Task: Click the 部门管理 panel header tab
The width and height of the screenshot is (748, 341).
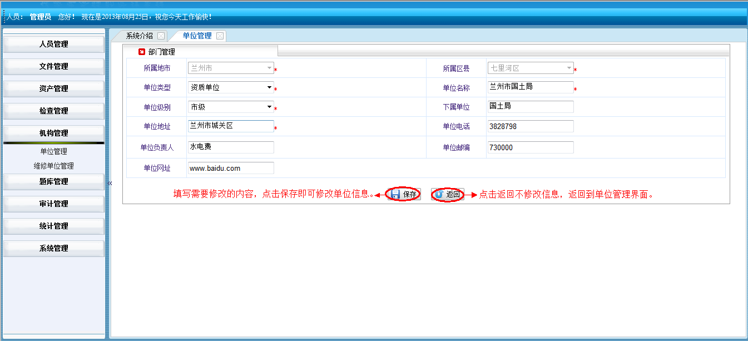Action: [x=162, y=52]
